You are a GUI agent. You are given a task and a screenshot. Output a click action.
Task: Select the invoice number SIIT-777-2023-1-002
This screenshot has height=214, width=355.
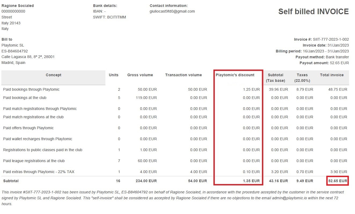click(330, 39)
